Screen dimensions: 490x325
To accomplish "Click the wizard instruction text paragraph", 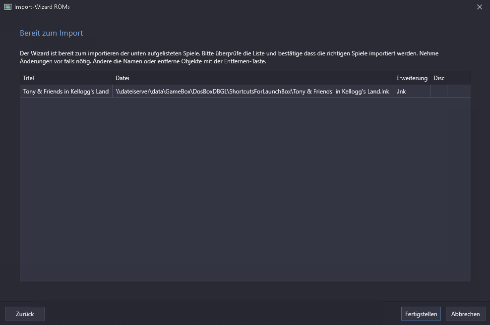I will [x=228, y=57].
